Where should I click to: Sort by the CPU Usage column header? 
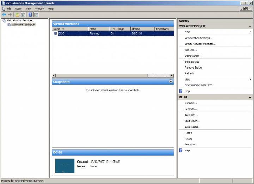click(120, 29)
